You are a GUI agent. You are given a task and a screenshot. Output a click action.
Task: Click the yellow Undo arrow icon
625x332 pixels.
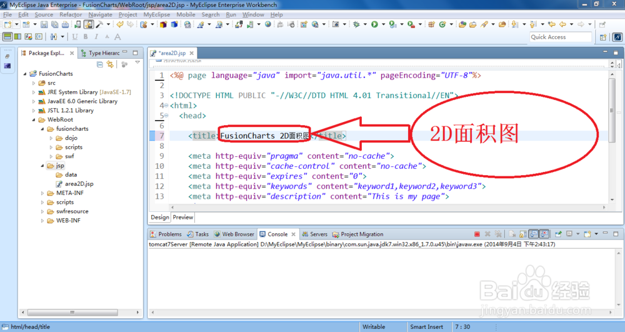click(x=119, y=24)
